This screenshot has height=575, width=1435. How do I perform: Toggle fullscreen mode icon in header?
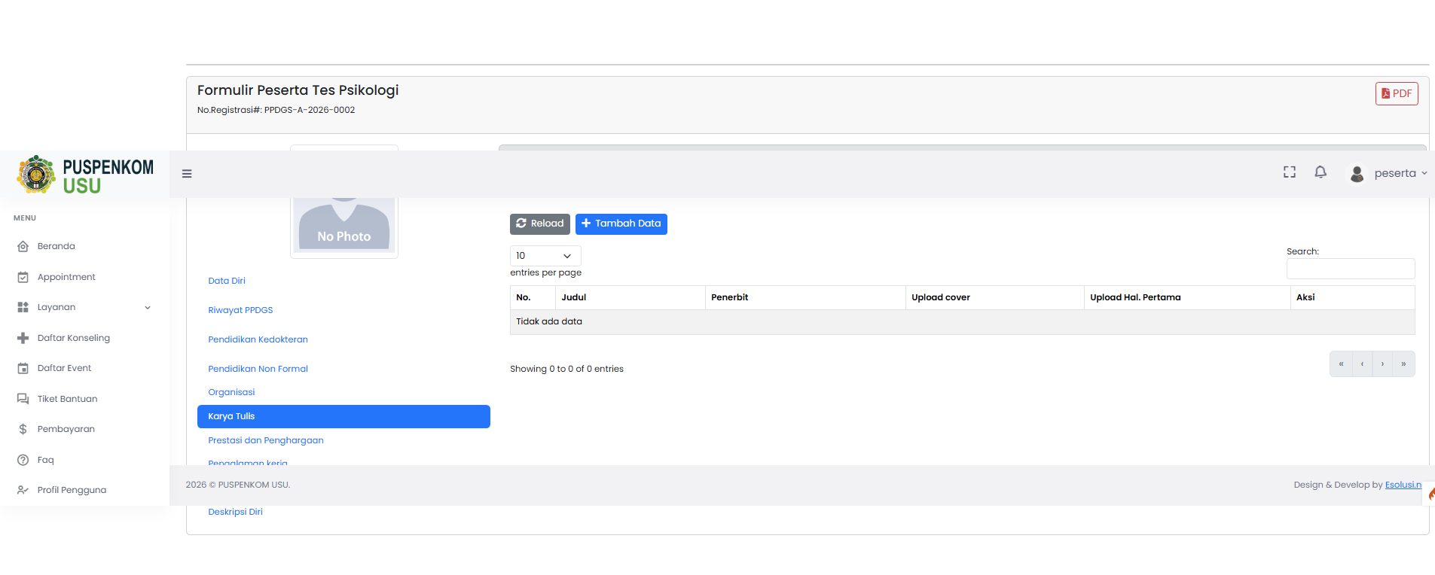point(1290,172)
